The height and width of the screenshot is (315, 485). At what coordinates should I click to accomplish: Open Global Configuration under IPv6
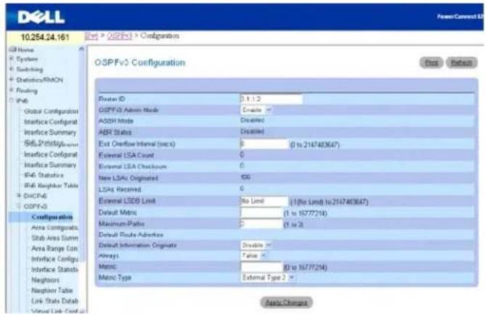(51, 111)
